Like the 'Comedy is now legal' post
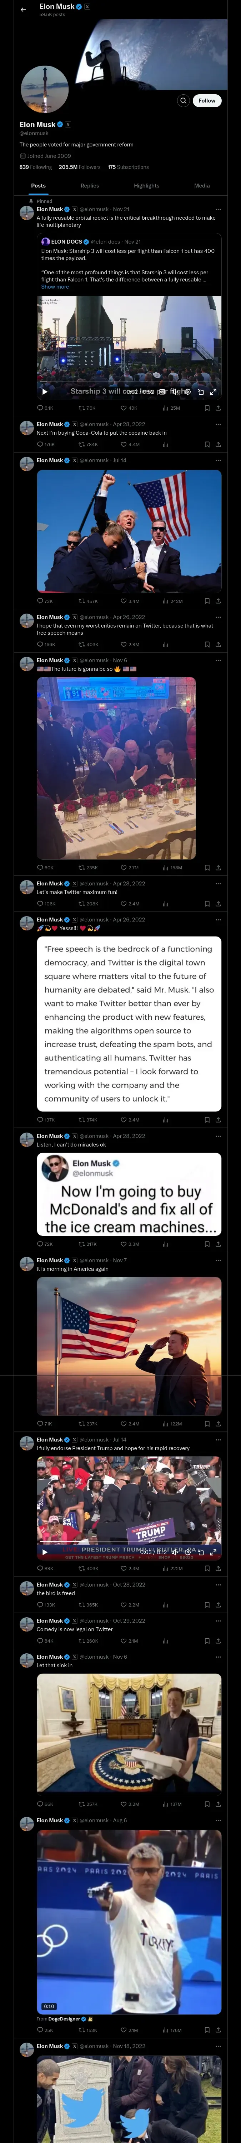 coord(124,1641)
